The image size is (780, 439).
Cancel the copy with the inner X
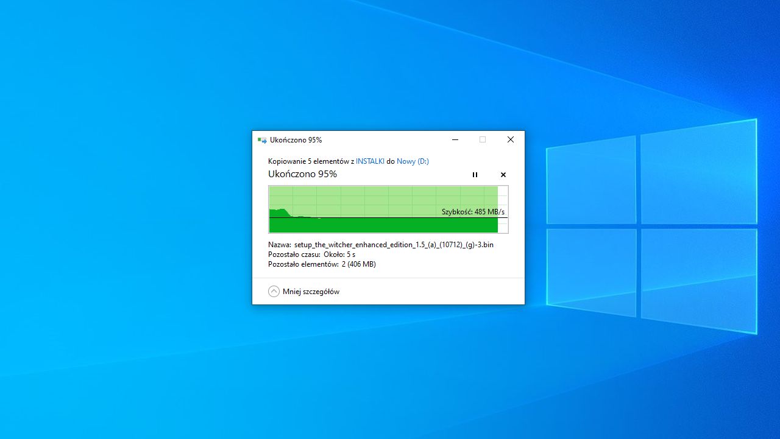[x=503, y=175]
